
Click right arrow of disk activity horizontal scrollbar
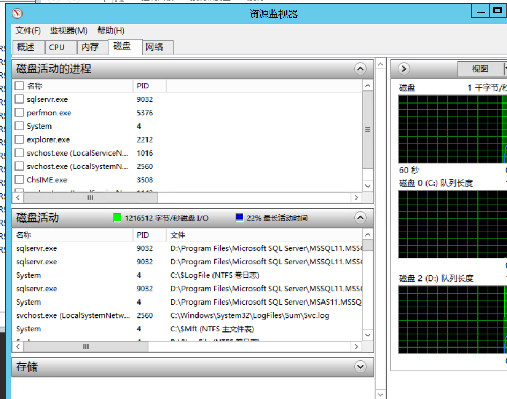tap(356, 346)
